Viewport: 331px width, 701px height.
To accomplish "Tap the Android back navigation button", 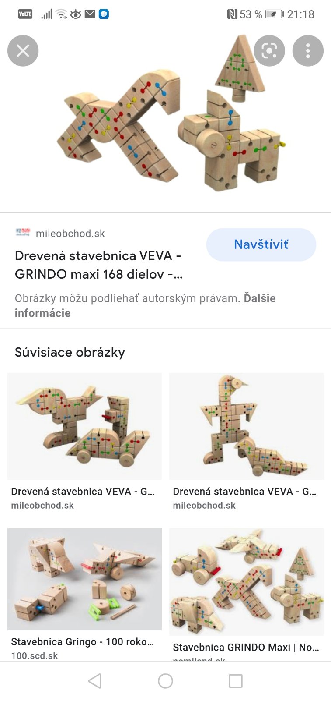I will click(x=95, y=681).
